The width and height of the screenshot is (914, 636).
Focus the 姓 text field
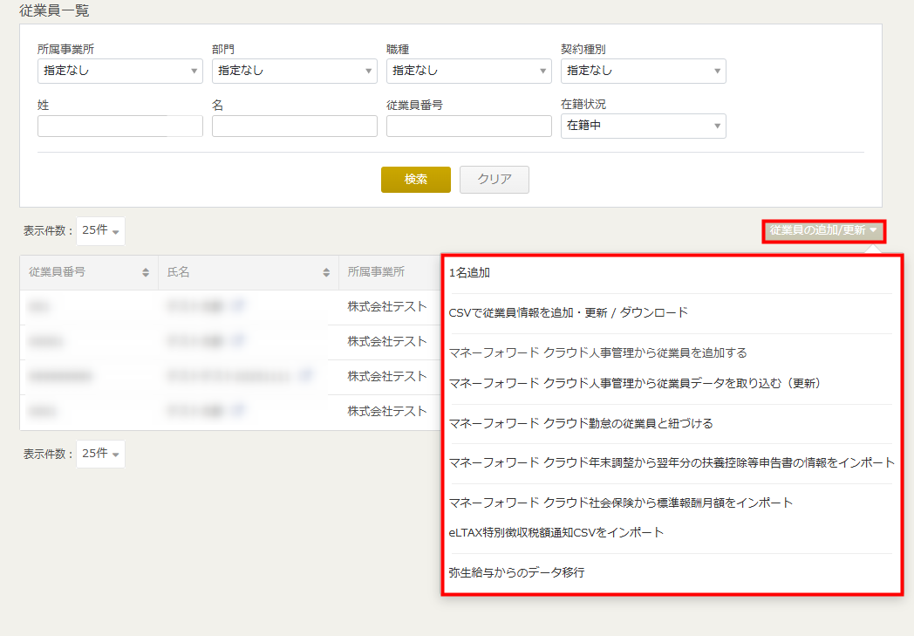click(119, 127)
